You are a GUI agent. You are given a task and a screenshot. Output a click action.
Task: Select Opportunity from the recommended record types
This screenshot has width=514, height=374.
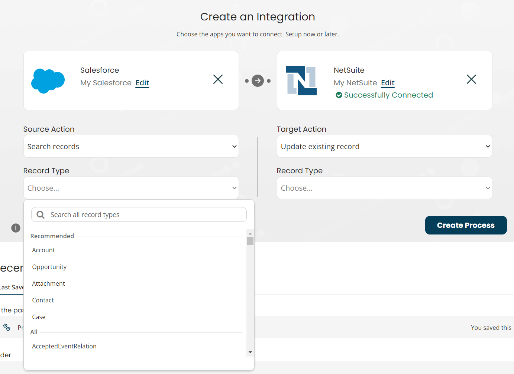coord(49,267)
